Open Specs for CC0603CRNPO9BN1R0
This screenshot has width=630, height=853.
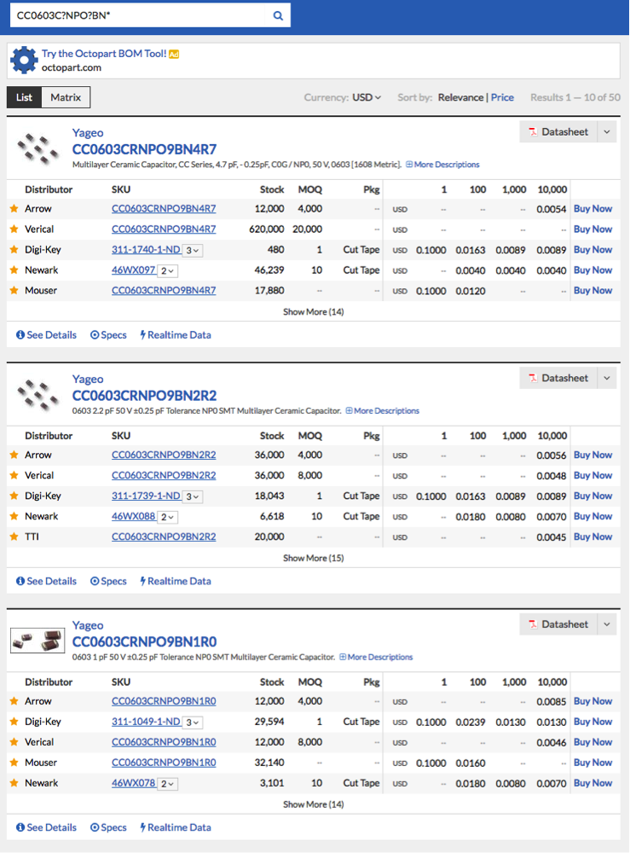[x=108, y=827]
